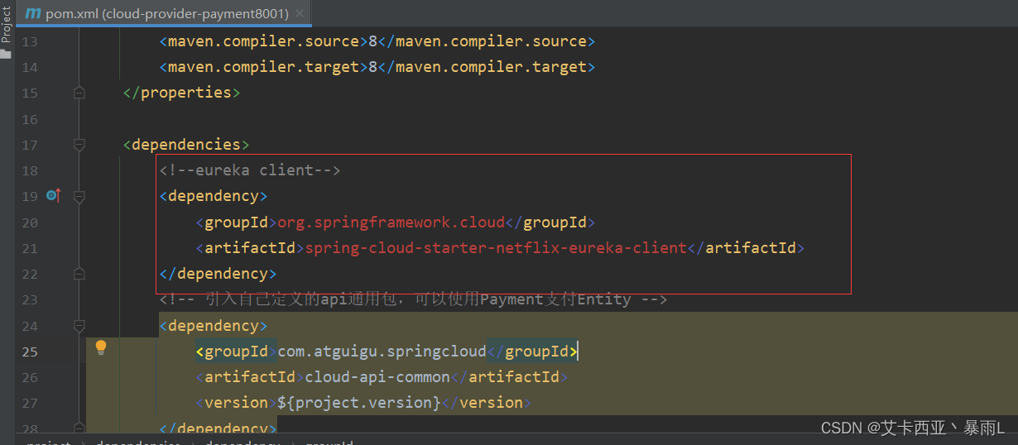Open the yellow lightbulb intention actions
Screen dimensions: 1018x445
pos(101,347)
